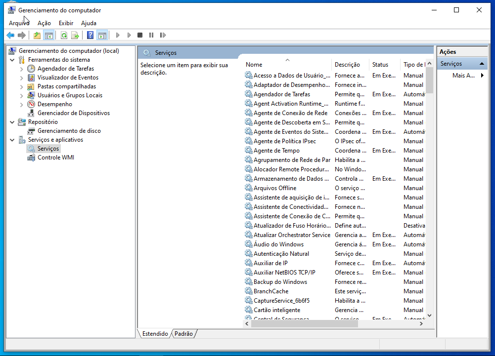Collapse the Serviços section in the Ações pane

pos(482,64)
